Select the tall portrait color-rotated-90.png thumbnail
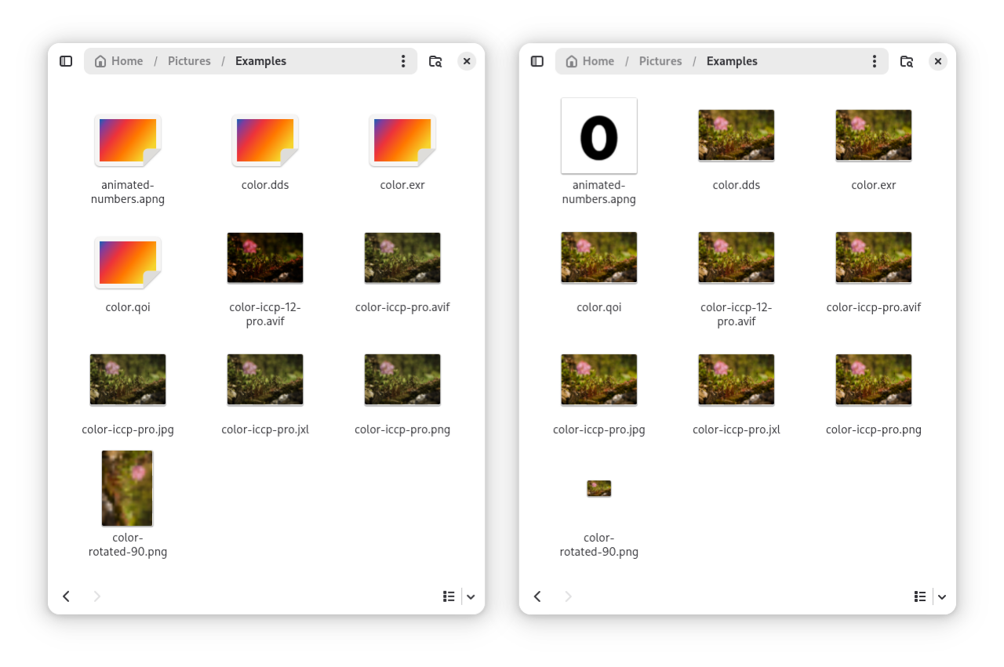This screenshot has width=1004, height=667. coord(127,488)
